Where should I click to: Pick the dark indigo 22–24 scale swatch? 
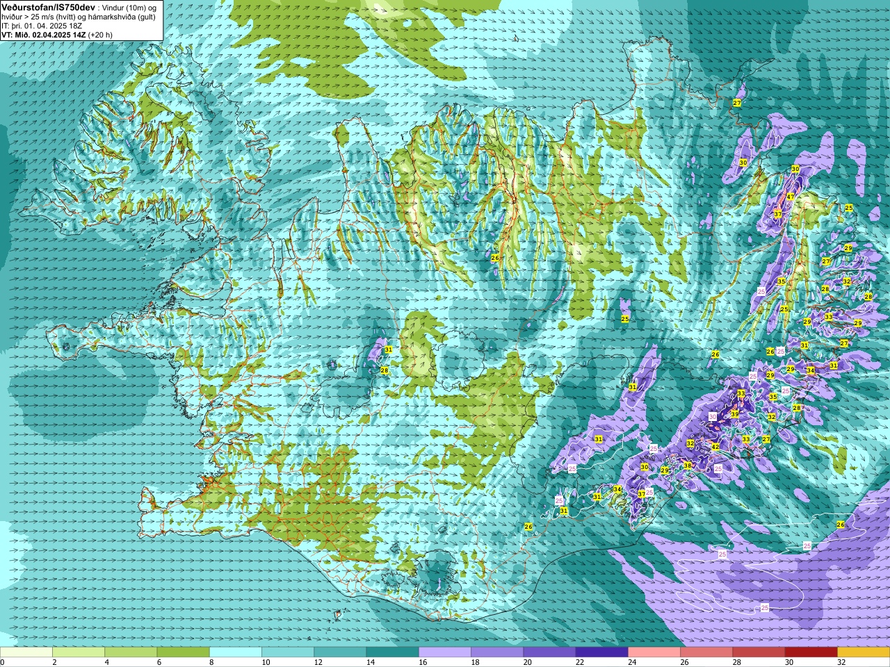click(x=602, y=652)
